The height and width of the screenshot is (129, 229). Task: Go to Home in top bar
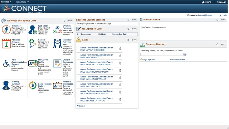206,2
